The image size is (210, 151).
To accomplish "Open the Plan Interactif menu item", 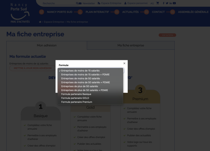I will pyautogui.click(x=97, y=12).
